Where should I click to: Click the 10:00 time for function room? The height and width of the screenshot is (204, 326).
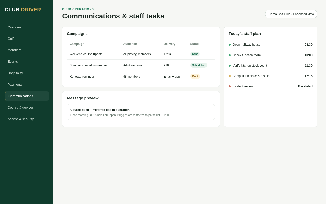[308, 55]
